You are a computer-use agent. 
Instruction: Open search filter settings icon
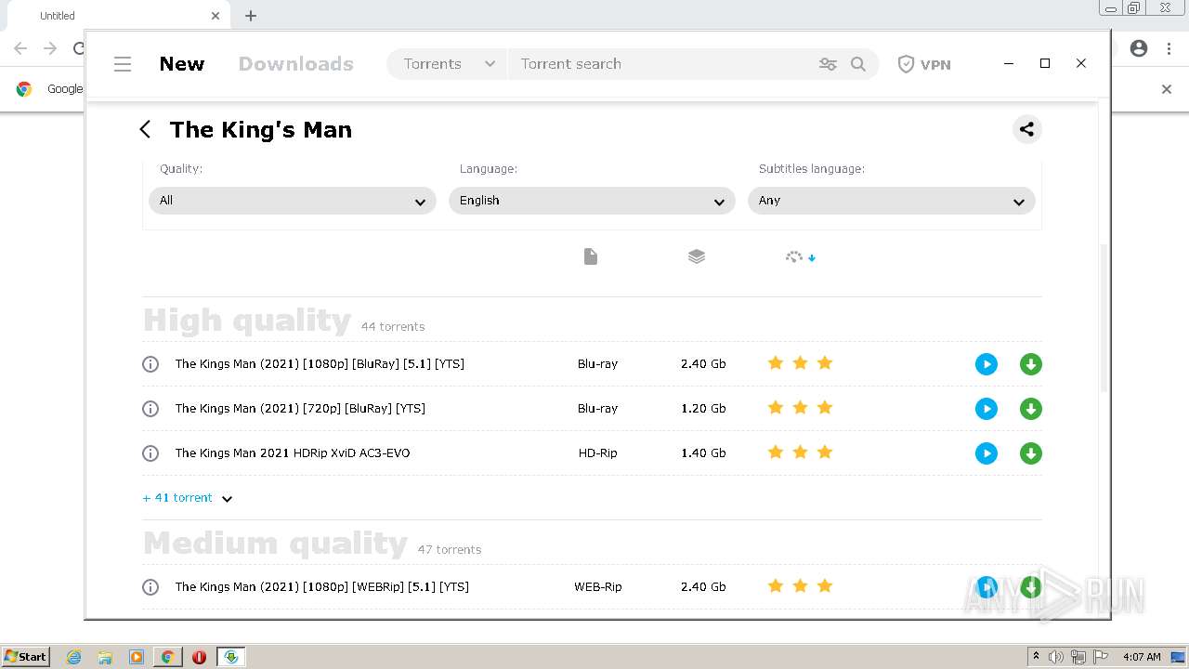pos(828,64)
